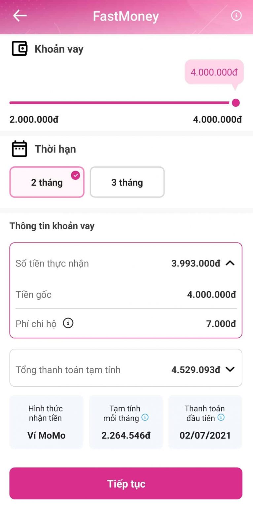Tap the 4.000.000đ amount tooltip bubble
The height and width of the screenshot is (509, 253).
point(214,72)
